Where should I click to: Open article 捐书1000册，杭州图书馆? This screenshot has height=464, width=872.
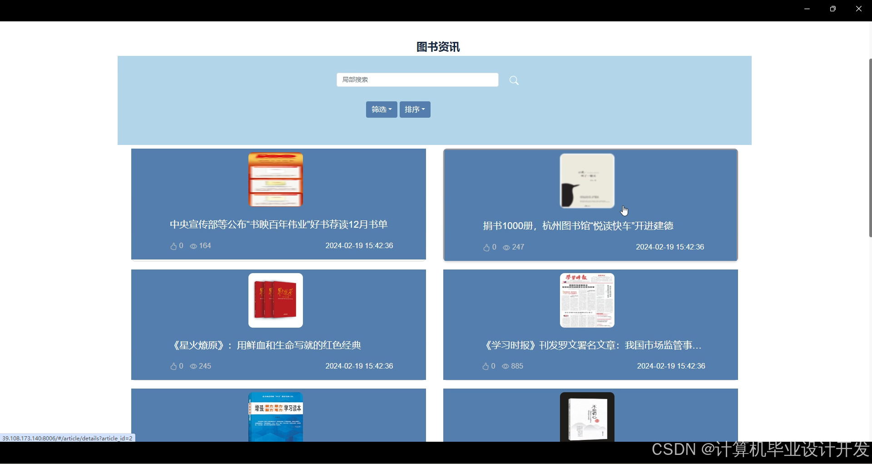[x=578, y=226]
